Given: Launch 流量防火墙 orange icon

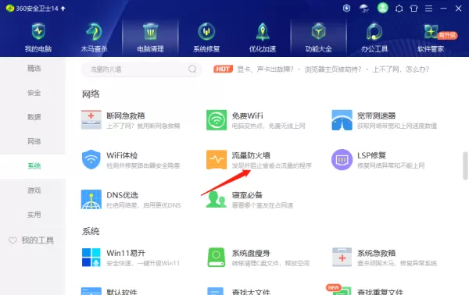Looking at the screenshot, I should pos(217,159).
